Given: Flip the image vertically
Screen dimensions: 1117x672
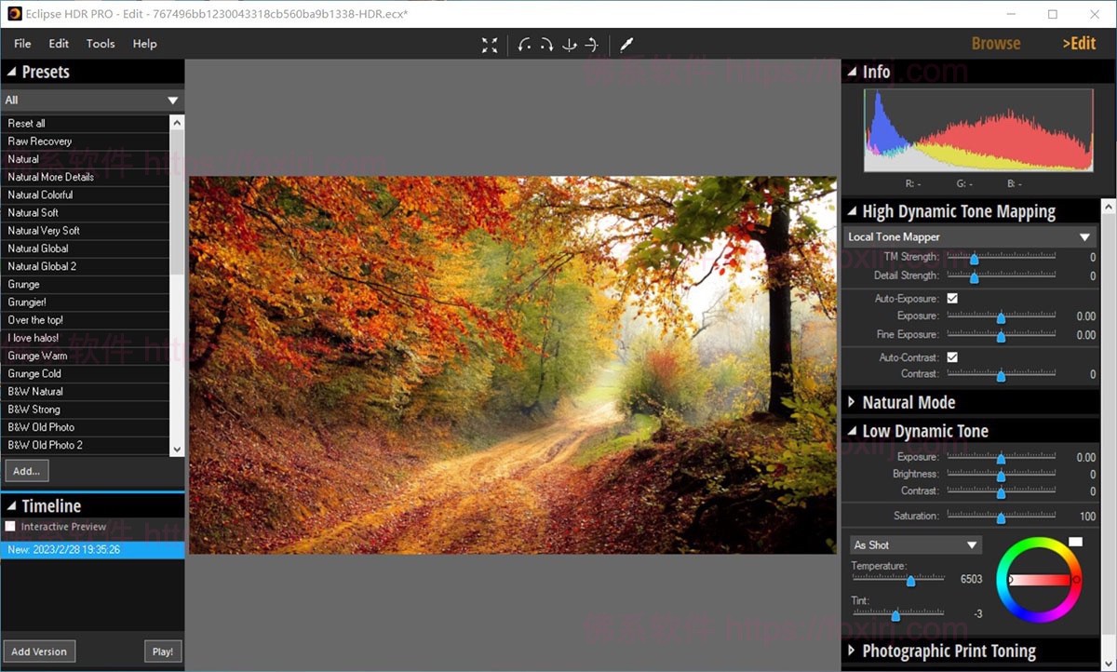Looking at the screenshot, I should pyautogui.click(x=568, y=44).
